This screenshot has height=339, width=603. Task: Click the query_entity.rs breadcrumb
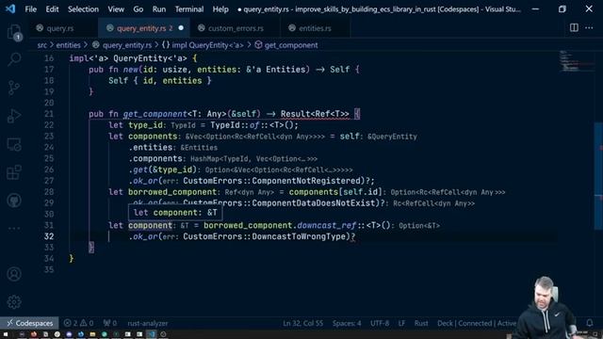(127, 45)
